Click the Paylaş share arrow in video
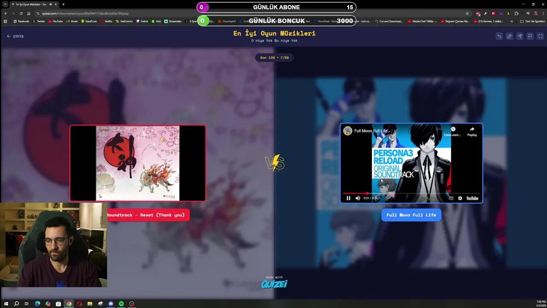The width and height of the screenshot is (547, 308). pyautogui.click(x=472, y=129)
